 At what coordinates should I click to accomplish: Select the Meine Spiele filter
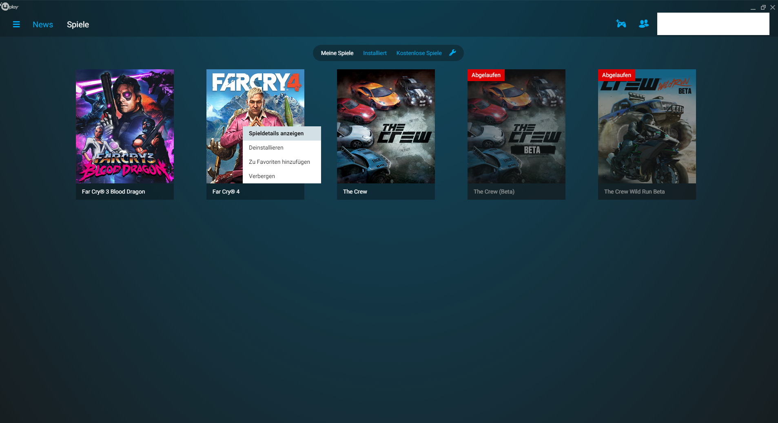[337, 53]
